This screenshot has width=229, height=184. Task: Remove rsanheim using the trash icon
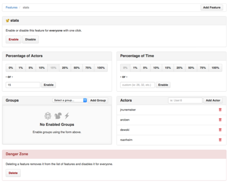click(220, 140)
